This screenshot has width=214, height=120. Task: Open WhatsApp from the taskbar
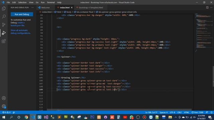[131, 117]
